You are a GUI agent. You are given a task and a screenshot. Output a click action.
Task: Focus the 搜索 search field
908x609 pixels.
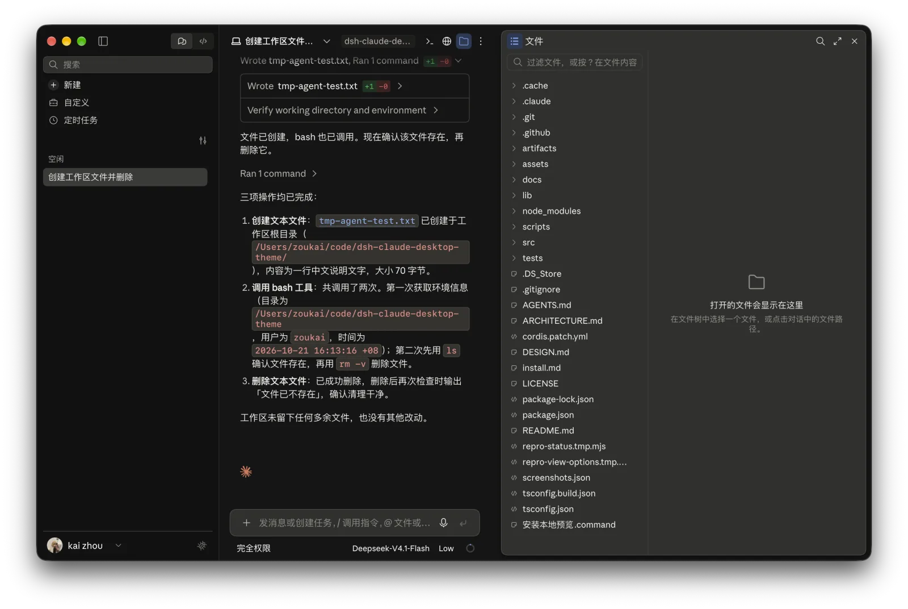(x=128, y=64)
